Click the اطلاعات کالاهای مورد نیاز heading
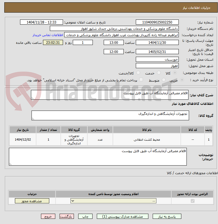This screenshot has height=224, width=218. click(193, 104)
